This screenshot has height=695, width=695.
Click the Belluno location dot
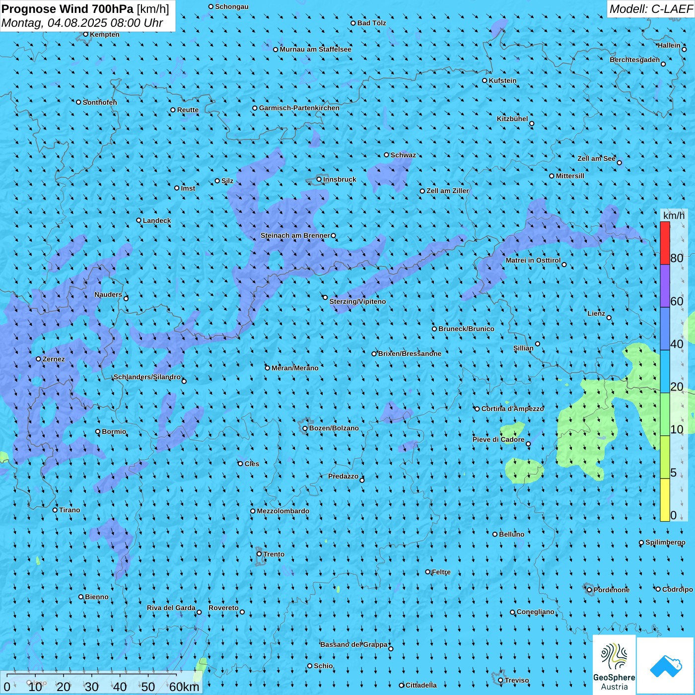pyautogui.click(x=495, y=534)
